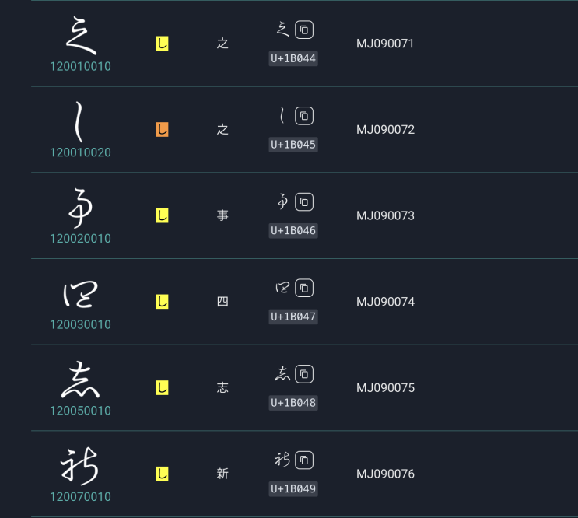
Task: Copy the hentaigana character for U+1B047
Action: point(304,288)
